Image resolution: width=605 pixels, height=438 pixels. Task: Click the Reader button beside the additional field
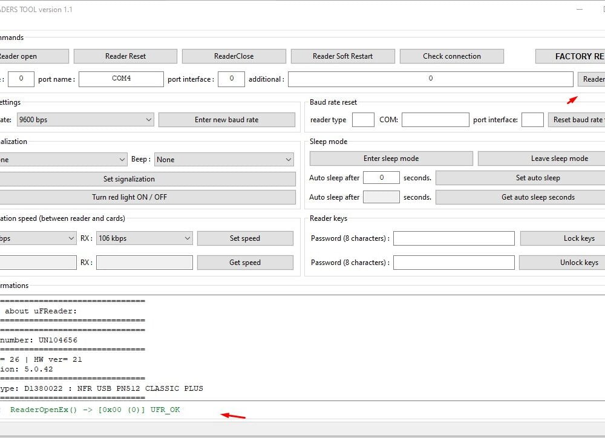point(592,79)
